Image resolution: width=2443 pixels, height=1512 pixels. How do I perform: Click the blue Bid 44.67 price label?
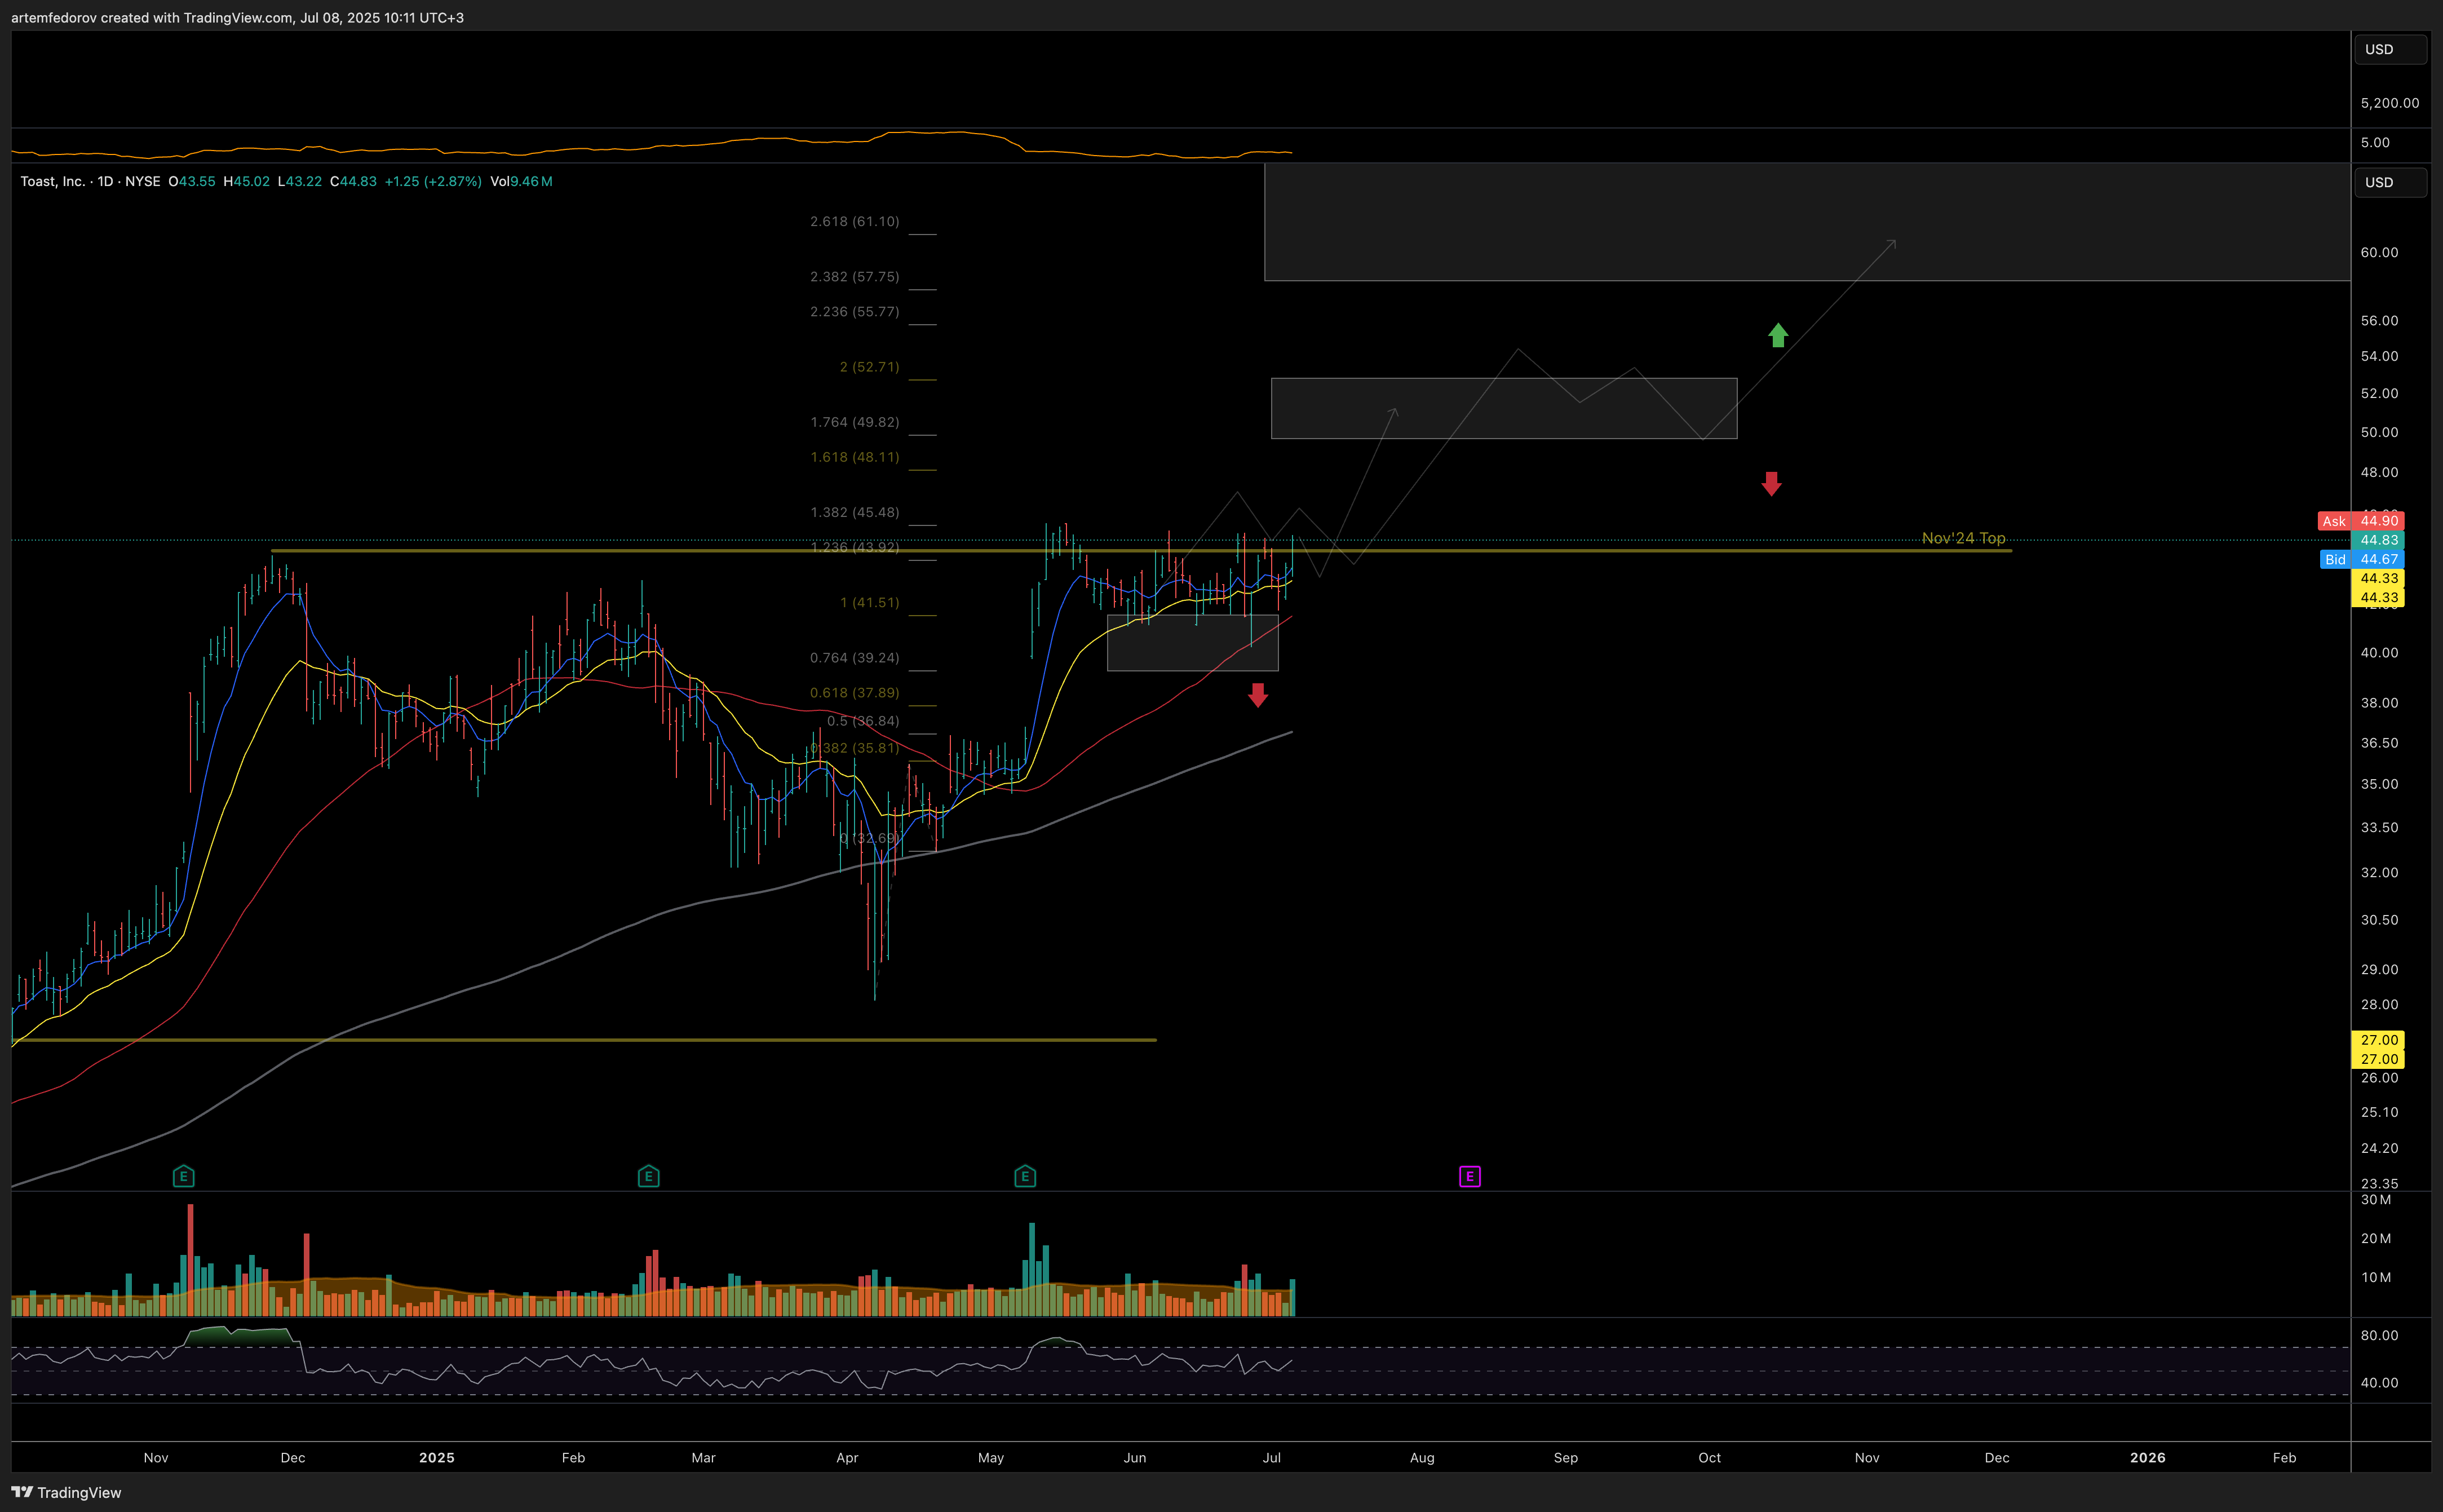coord(2361,559)
